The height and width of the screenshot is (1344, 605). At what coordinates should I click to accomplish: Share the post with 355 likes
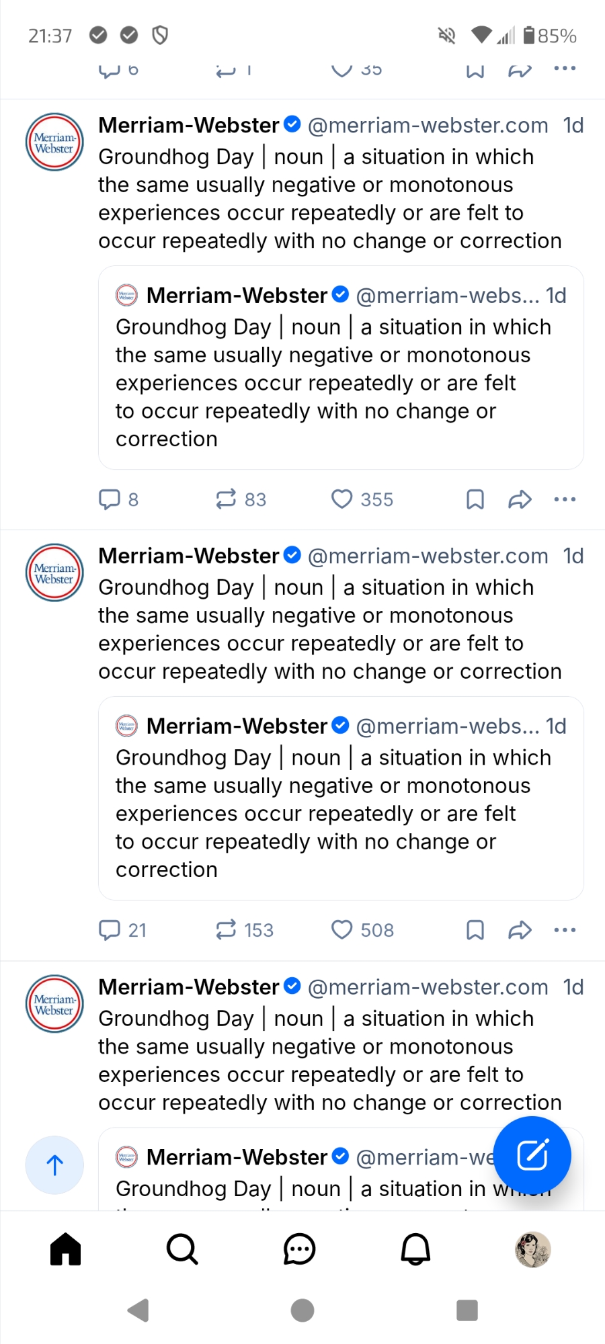click(520, 499)
